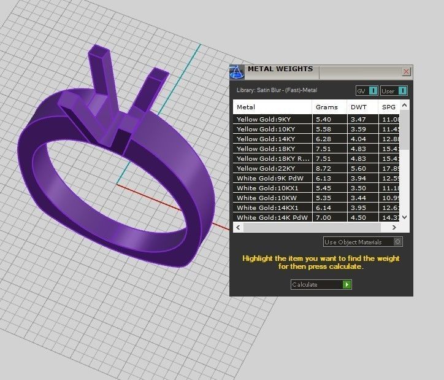This screenshot has height=380, width=444.
Task: Select the Yellow Gold:18KY R... row
Action: point(316,158)
